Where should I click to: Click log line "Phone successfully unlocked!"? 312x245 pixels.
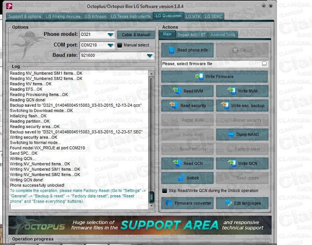37,185
